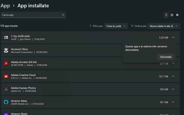Confirm with the Disinstalla button
The width and height of the screenshot is (184, 115).
[x=166, y=57]
